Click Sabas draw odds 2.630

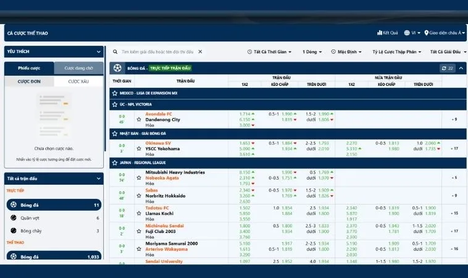(x=244, y=201)
